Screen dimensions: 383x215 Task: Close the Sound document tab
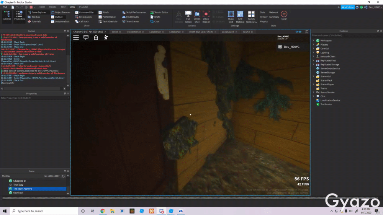[252, 32]
